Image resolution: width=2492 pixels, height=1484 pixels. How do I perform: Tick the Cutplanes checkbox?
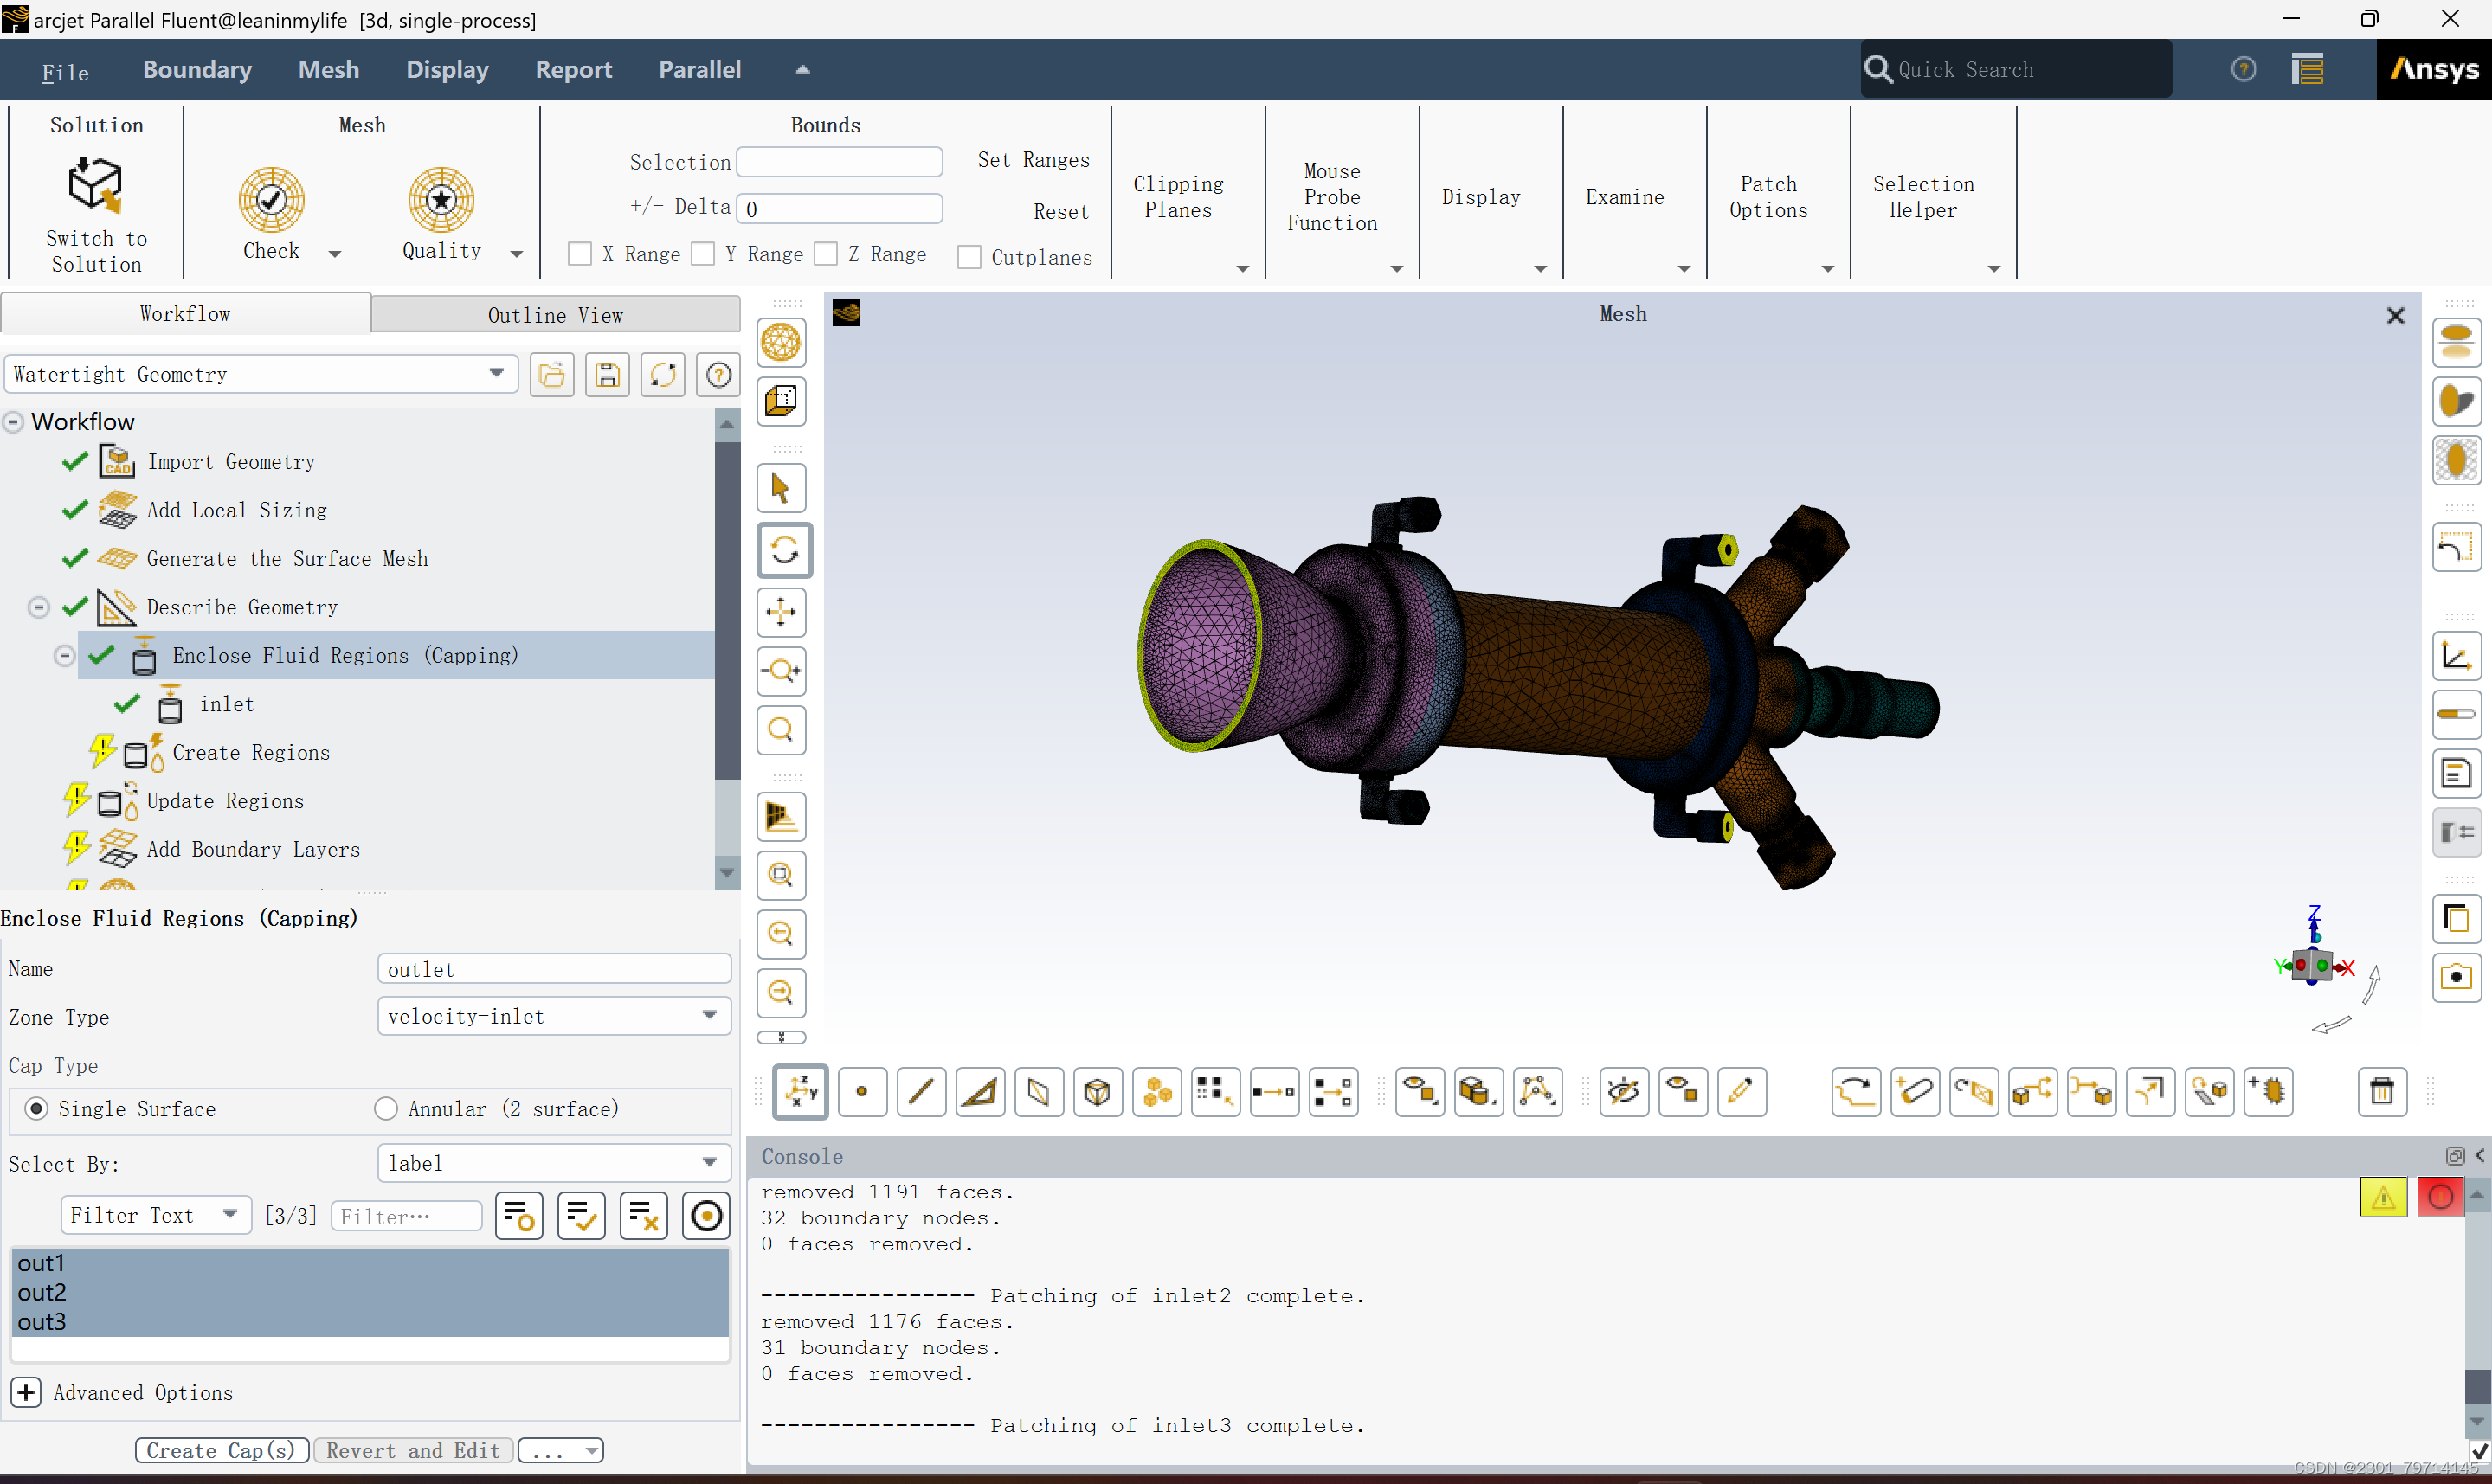(969, 258)
